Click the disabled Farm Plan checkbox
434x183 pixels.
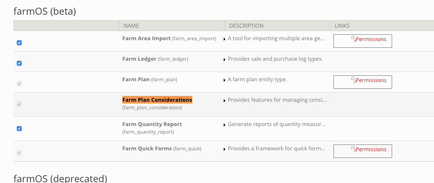(x=19, y=84)
